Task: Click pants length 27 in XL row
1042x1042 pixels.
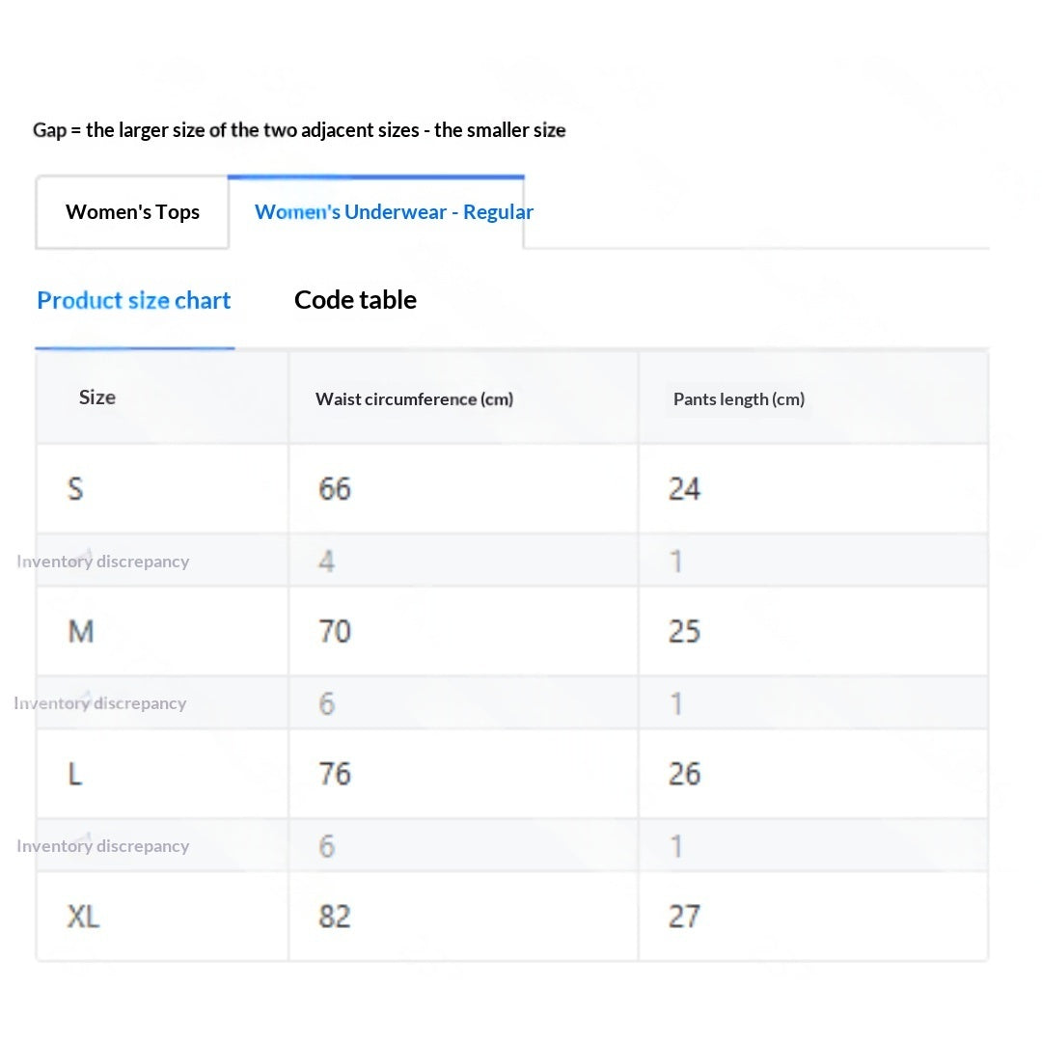Action: point(684,917)
